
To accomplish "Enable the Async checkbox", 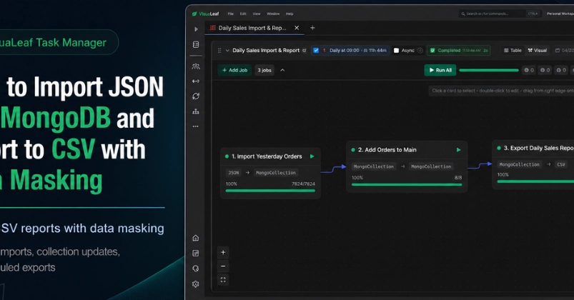I will [396, 51].
